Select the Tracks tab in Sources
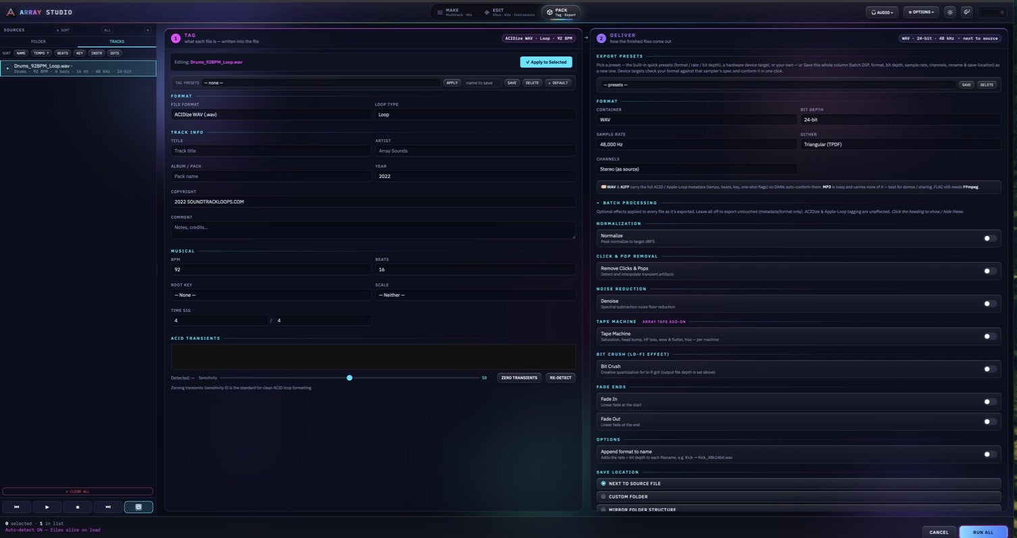Image resolution: width=1017 pixels, height=538 pixels. (117, 42)
